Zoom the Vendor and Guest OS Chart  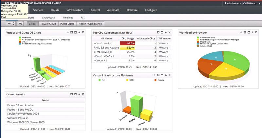(68, 32)
